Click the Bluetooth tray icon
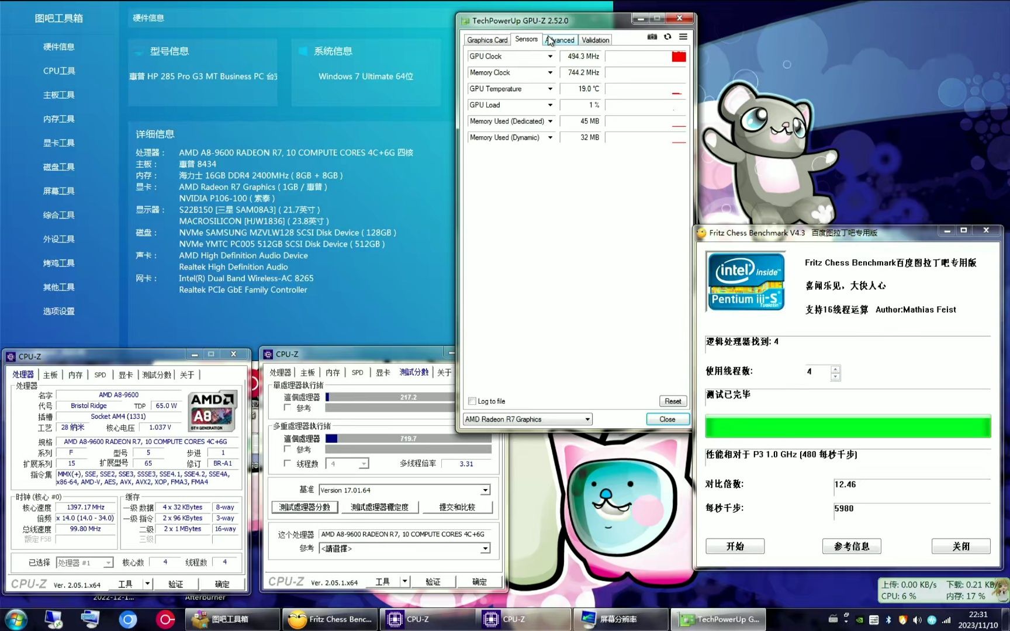The image size is (1010, 631). (x=888, y=620)
